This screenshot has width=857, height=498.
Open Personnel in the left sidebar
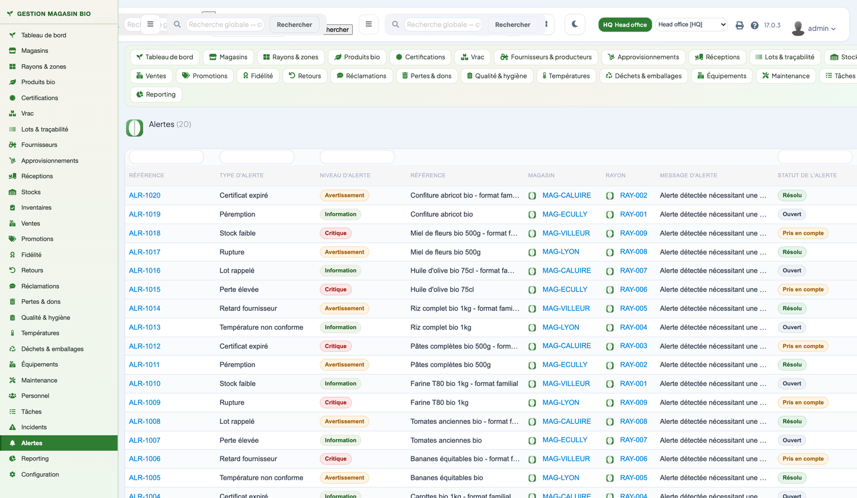tap(59, 396)
